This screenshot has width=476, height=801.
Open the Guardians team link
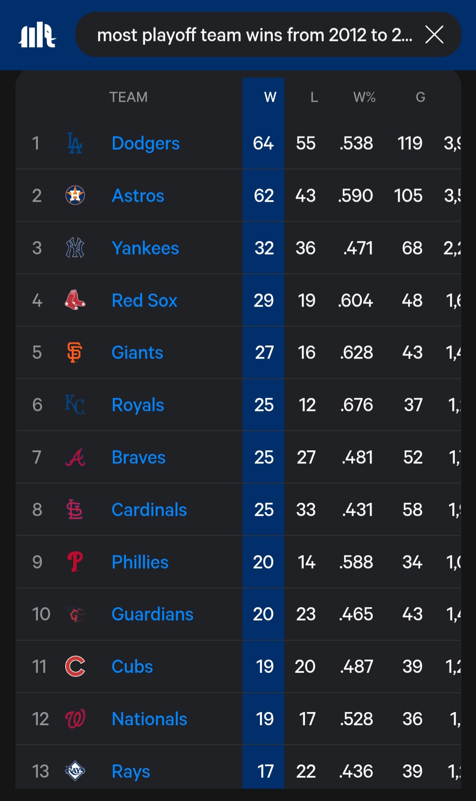[x=152, y=614]
